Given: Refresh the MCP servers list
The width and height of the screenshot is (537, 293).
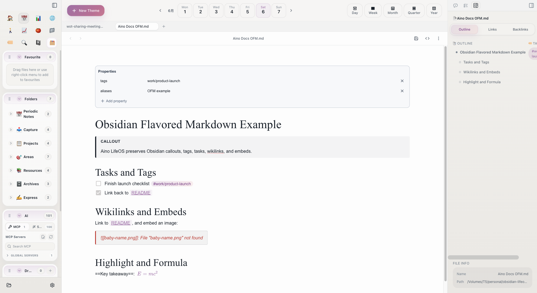Looking at the screenshot, I should click(x=51, y=237).
